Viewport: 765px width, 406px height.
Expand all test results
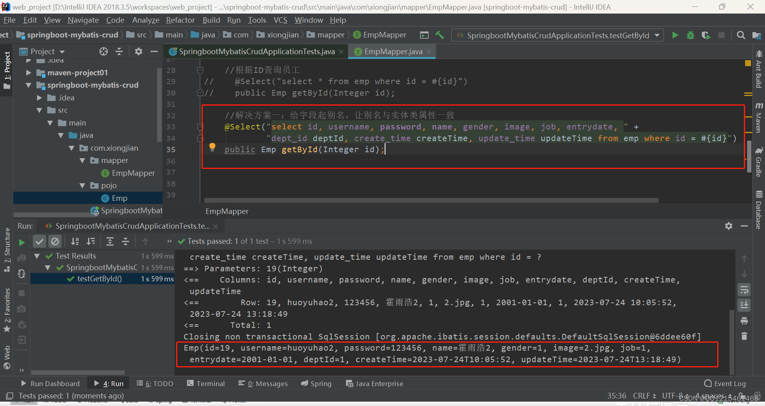110,241
